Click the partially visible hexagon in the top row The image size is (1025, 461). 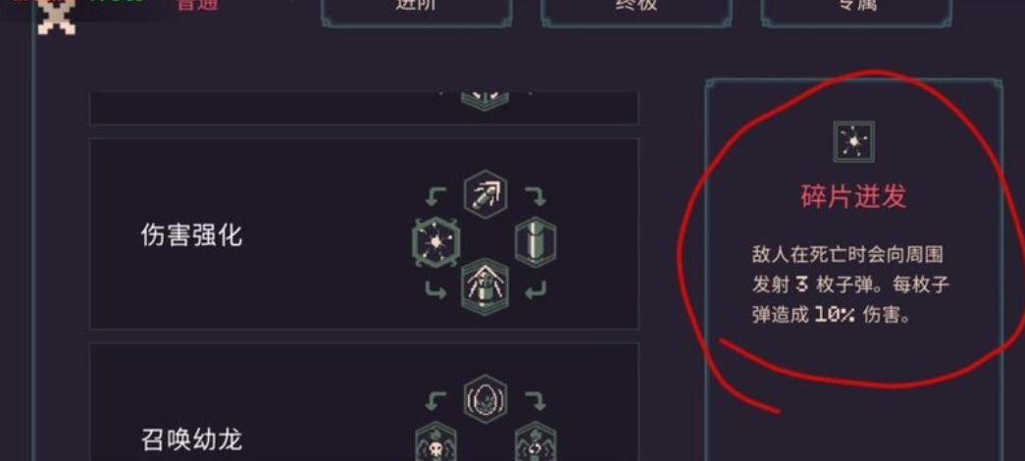click(486, 101)
